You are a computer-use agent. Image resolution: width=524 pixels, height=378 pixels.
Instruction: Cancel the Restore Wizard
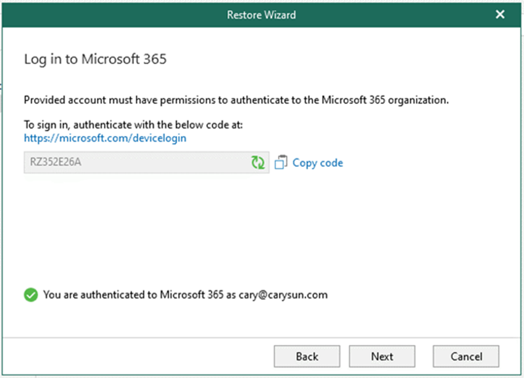click(466, 356)
